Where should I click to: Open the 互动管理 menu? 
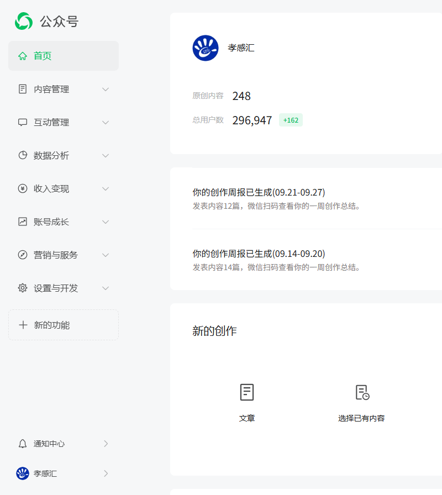[64, 122]
